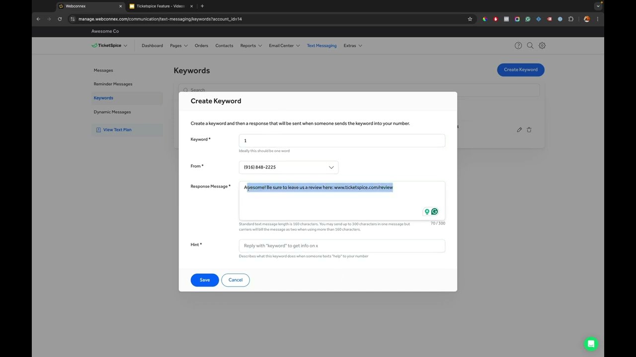Click into the Keyword input field
636x357 pixels.
[342, 141]
